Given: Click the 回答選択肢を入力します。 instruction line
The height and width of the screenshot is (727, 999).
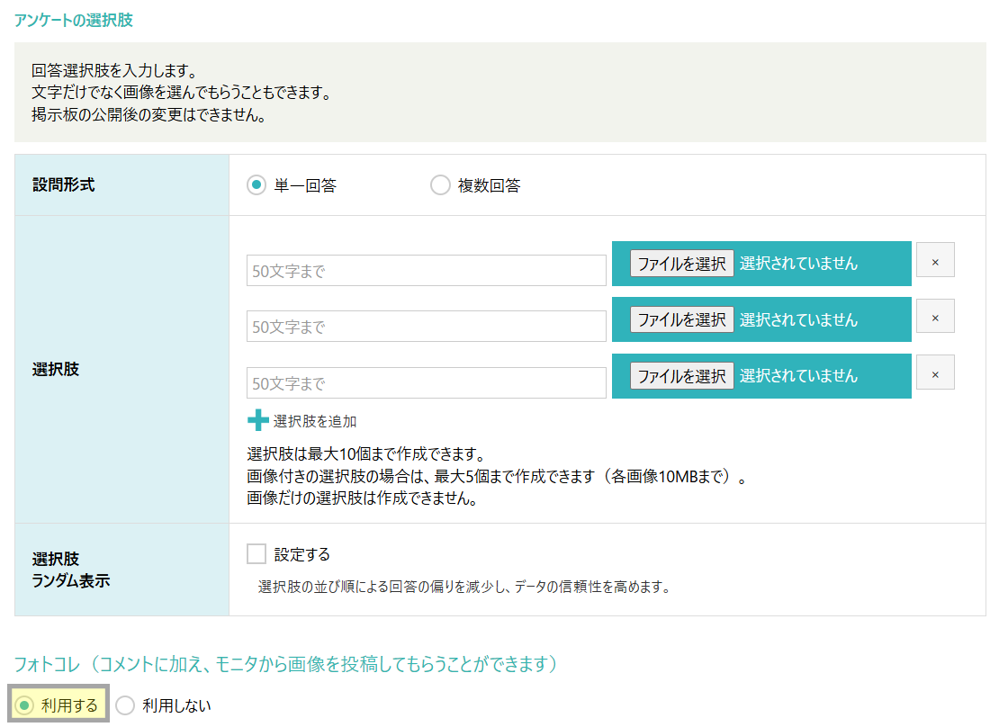Looking at the screenshot, I should [114, 71].
